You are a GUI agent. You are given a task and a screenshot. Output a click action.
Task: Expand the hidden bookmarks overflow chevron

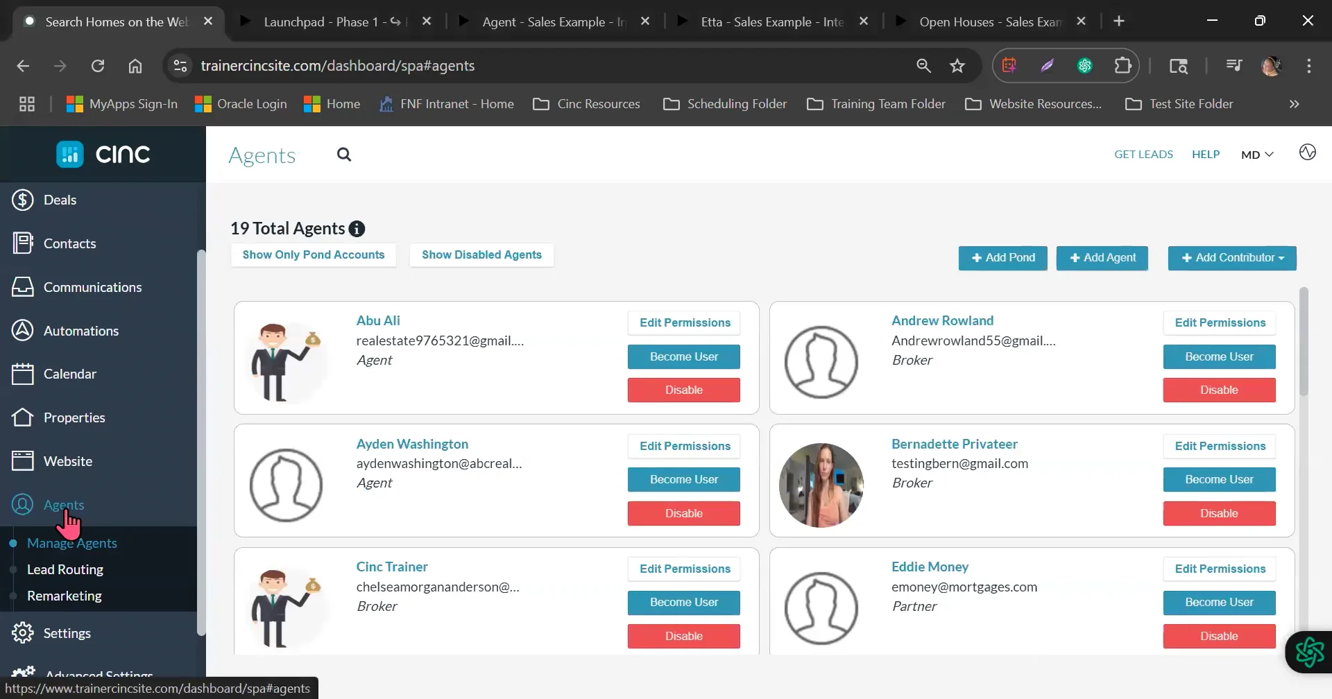[x=1294, y=104]
